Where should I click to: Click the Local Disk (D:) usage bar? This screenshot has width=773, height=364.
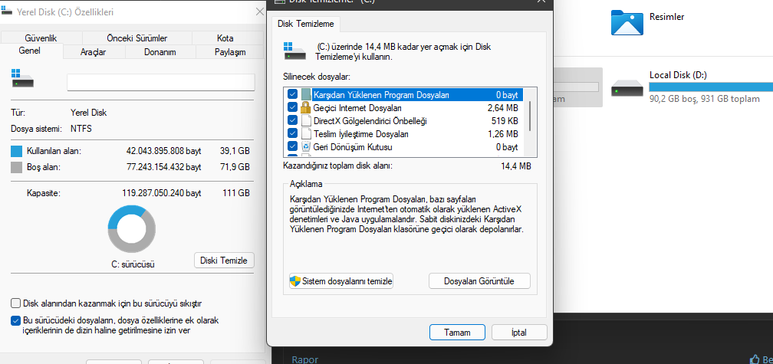point(711,87)
